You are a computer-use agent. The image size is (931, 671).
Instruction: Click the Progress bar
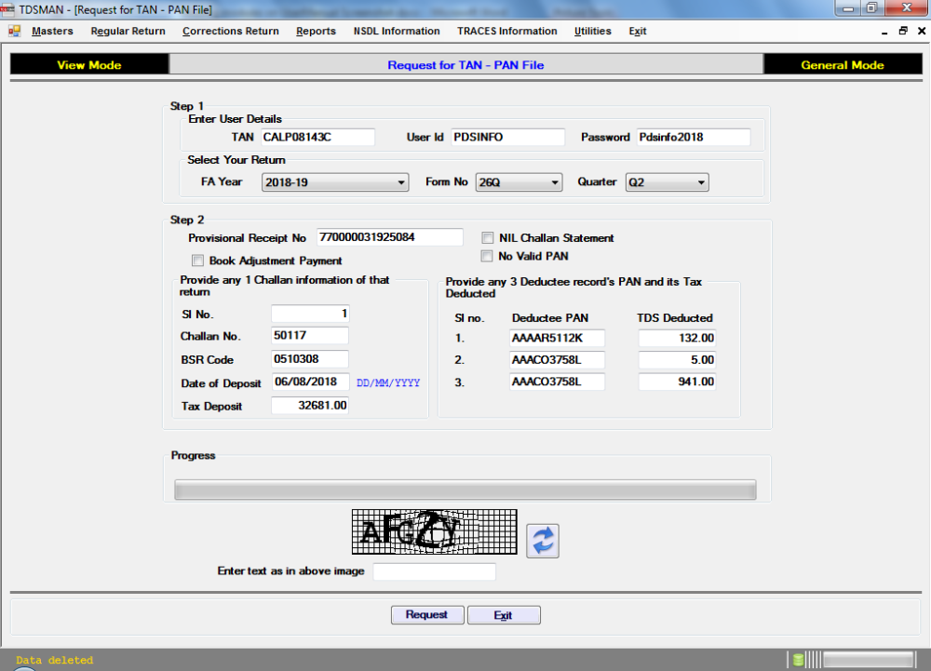(465, 489)
